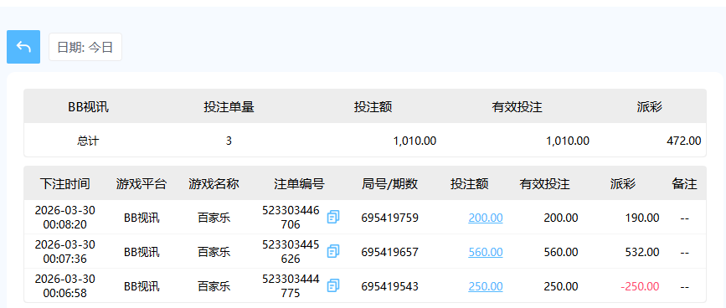
Task: Click the 总计 row label
Action: pyautogui.click(x=88, y=141)
